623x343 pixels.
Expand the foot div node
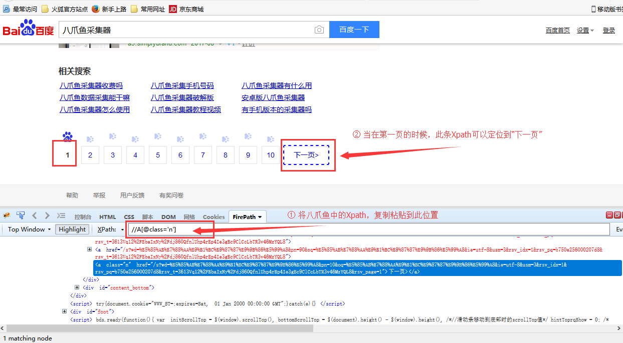pos(65,311)
